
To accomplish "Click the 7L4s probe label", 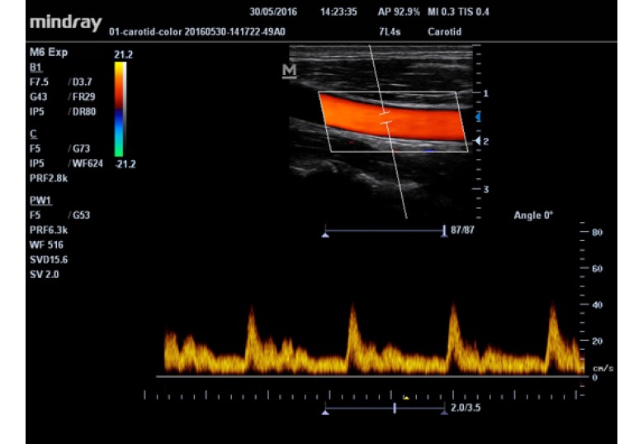I will (x=390, y=31).
